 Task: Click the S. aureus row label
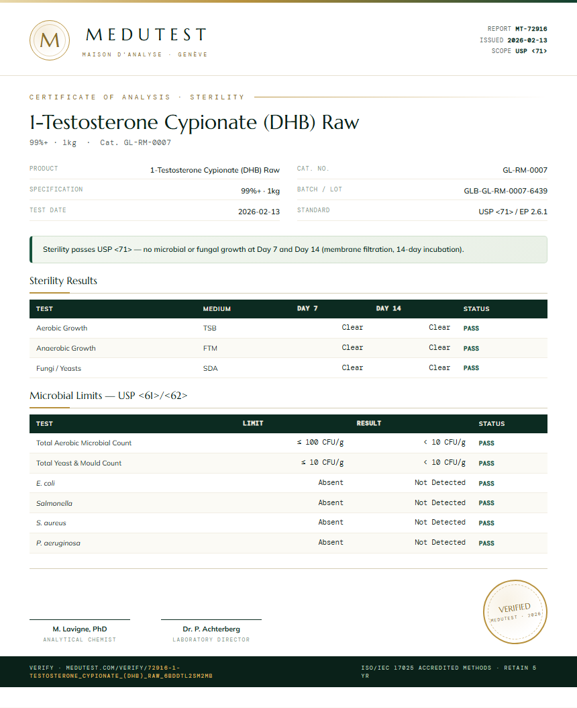(51, 523)
